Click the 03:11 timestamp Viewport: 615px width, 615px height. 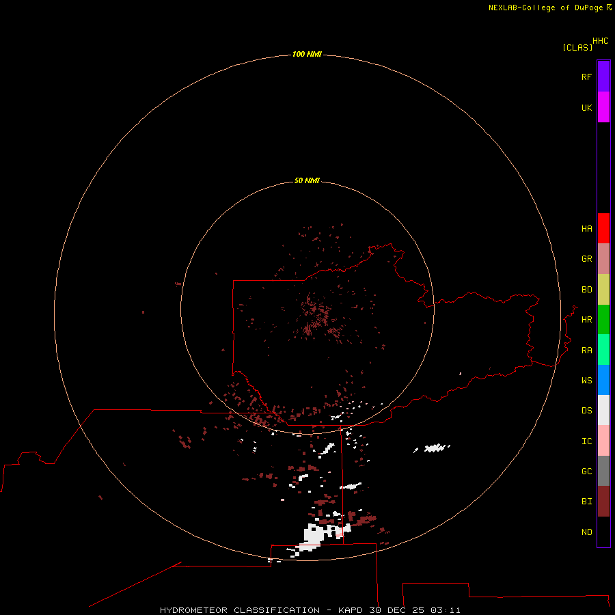[x=445, y=610]
